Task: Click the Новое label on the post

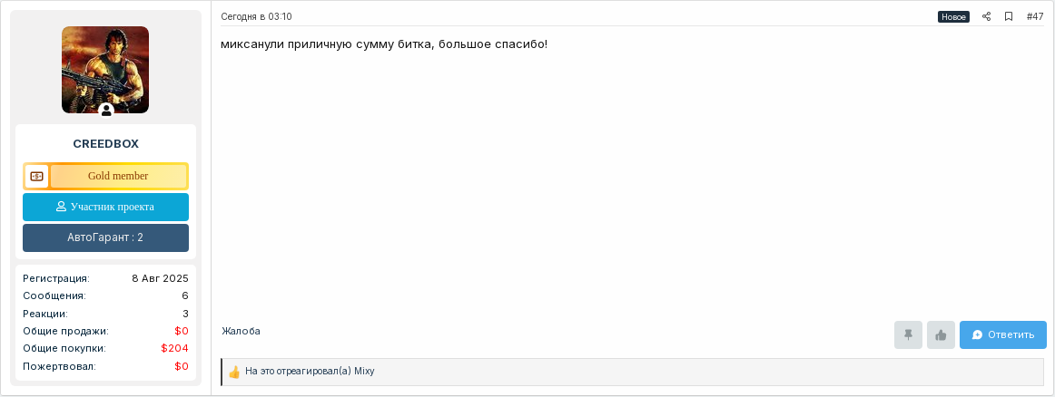Action: tap(953, 17)
